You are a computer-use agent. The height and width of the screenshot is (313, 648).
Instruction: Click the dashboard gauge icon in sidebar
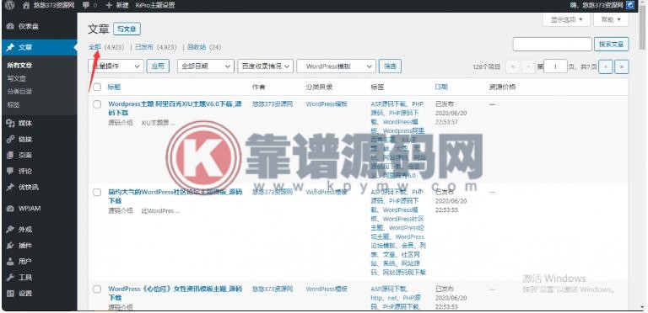(10, 26)
